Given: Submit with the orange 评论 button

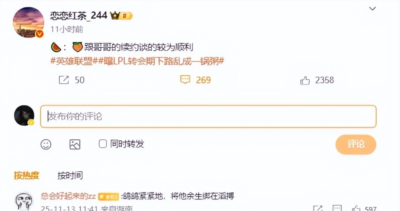Looking at the screenshot, I should click(x=356, y=144).
